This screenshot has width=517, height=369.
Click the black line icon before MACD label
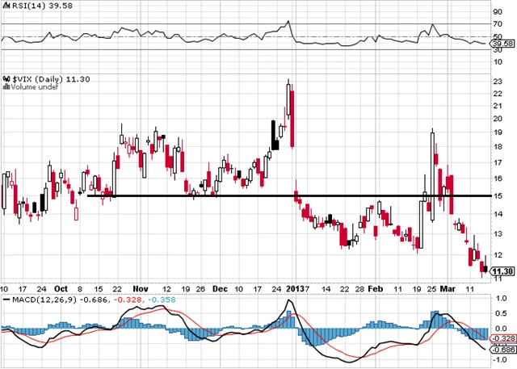click(5, 299)
